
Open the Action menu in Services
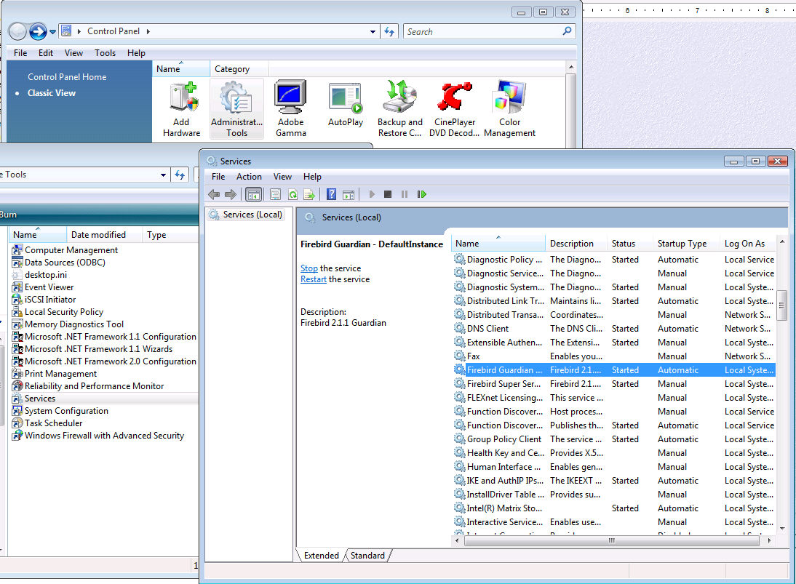[249, 177]
